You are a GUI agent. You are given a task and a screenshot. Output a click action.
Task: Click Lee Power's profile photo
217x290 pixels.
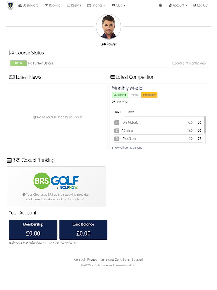coord(109,27)
